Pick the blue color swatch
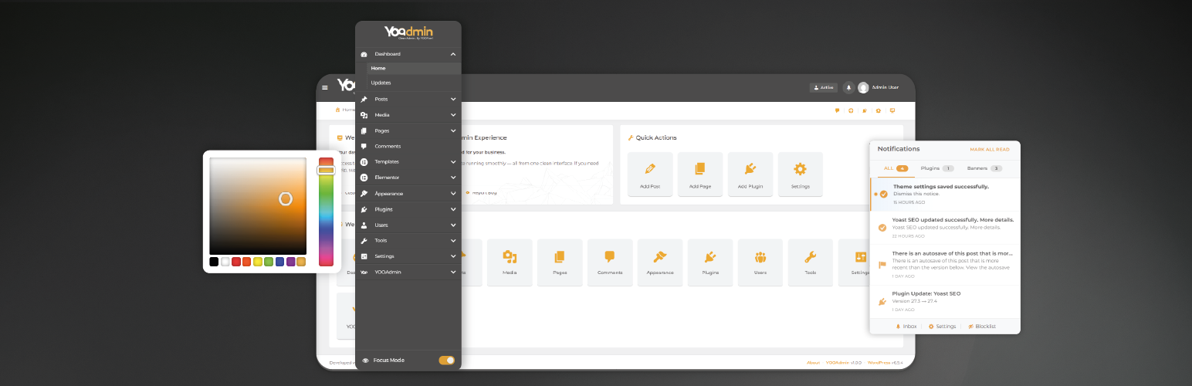 (279, 262)
